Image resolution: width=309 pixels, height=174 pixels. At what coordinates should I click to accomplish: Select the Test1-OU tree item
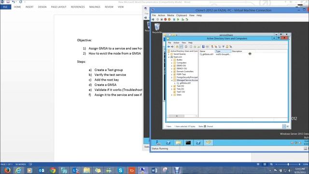click(181, 92)
